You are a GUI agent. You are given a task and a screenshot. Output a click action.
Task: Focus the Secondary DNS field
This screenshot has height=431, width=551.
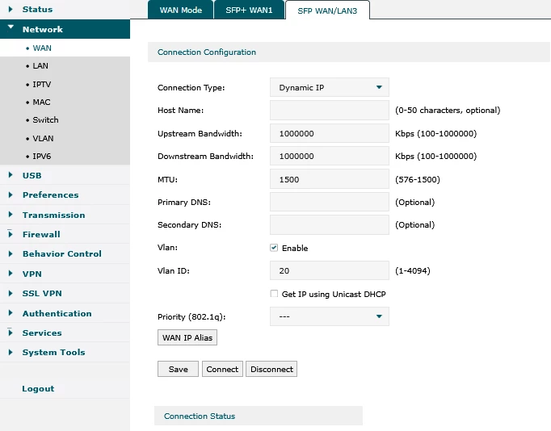pyautogui.click(x=330, y=225)
